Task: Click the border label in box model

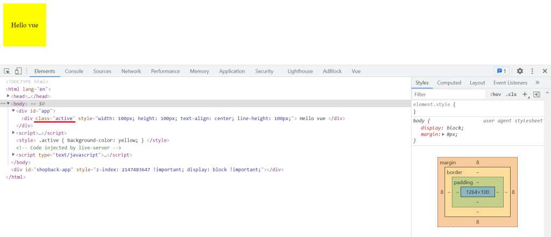Action: [454, 172]
